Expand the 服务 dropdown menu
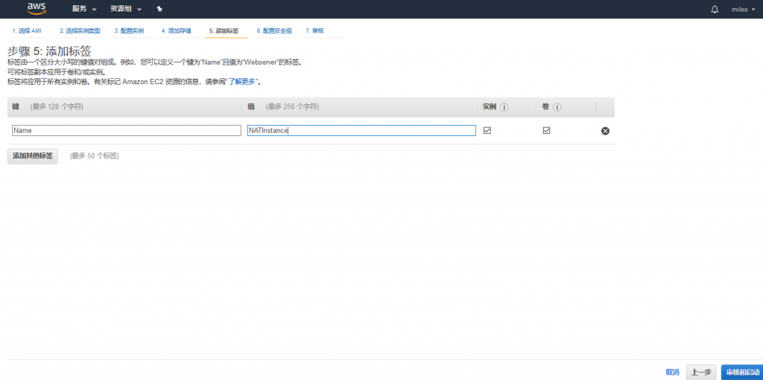This screenshot has width=763, height=380. (84, 9)
